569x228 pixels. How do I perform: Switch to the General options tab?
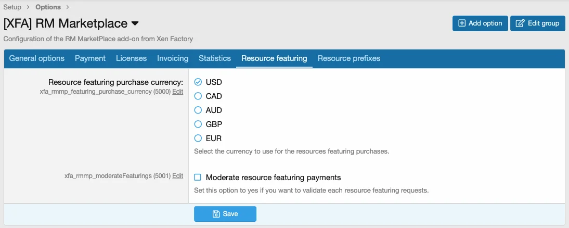[37, 58]
